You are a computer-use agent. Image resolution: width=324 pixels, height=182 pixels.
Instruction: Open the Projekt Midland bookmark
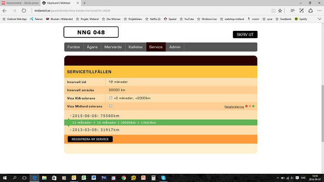(87, 19)
